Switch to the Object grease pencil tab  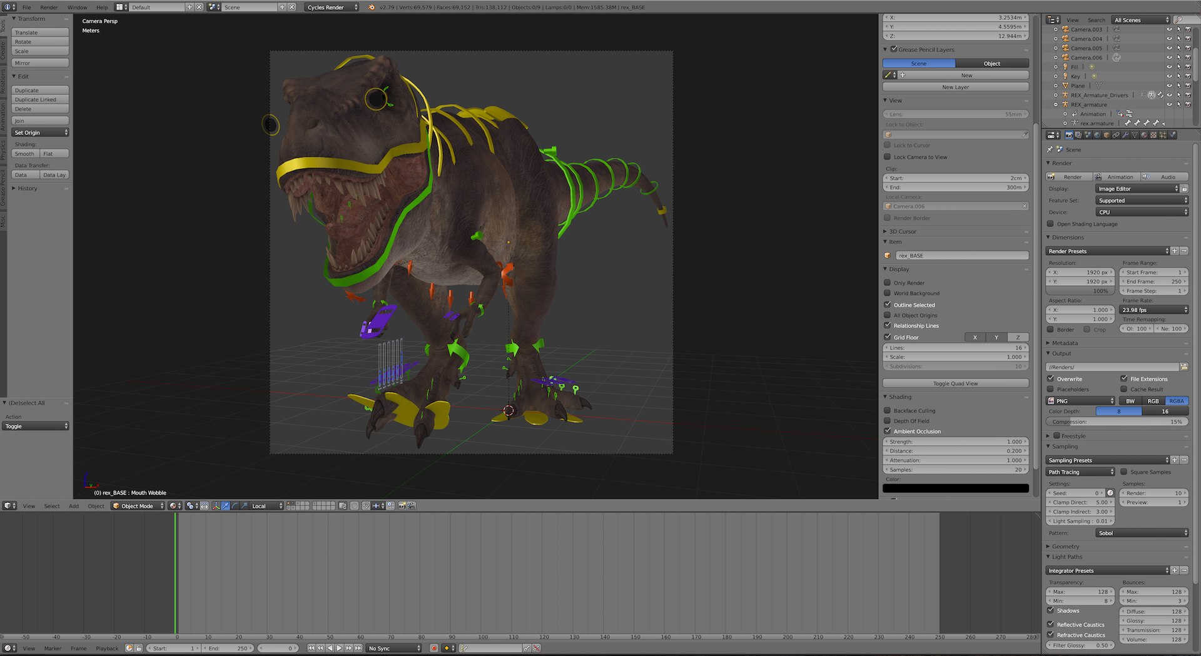coord(992,63)
